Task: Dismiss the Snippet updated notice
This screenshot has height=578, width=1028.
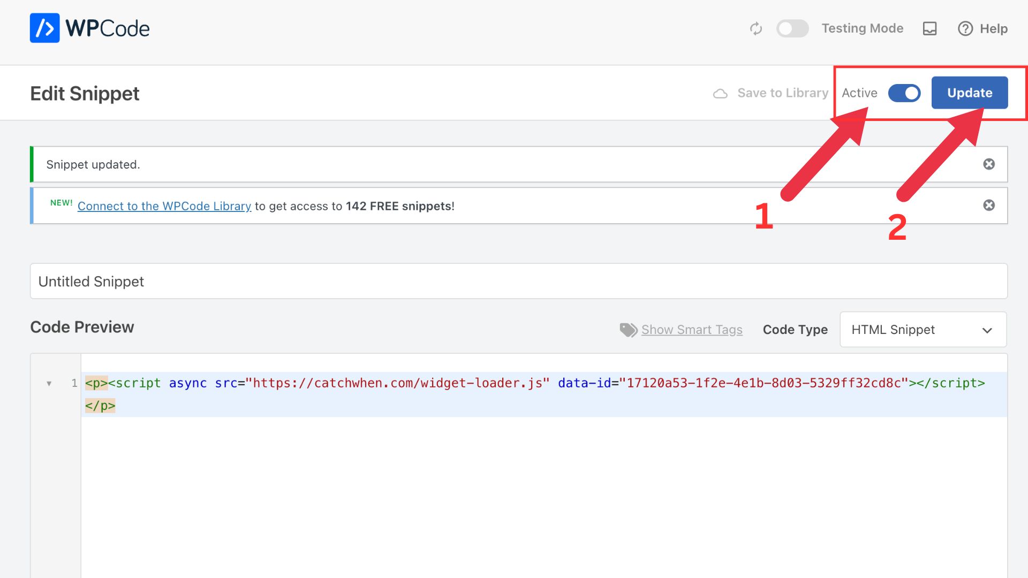Action: (989, 164)
